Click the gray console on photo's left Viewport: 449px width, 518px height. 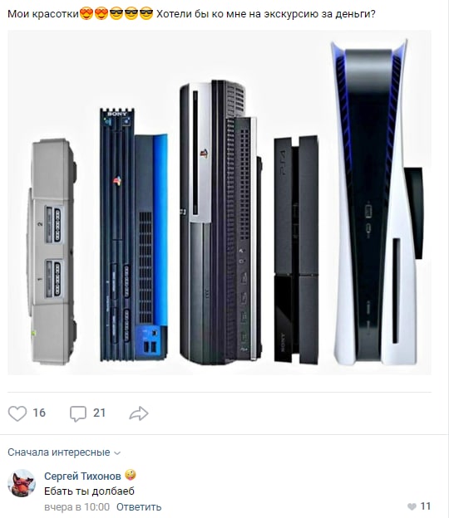coord(52,252)
